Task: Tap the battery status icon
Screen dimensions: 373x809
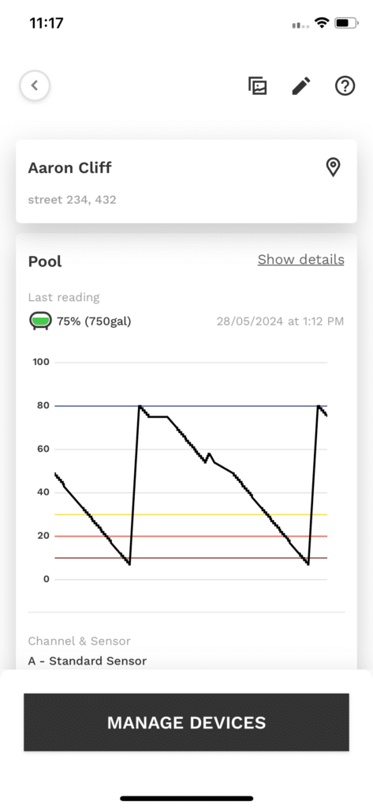Action: tap(345, 23)
